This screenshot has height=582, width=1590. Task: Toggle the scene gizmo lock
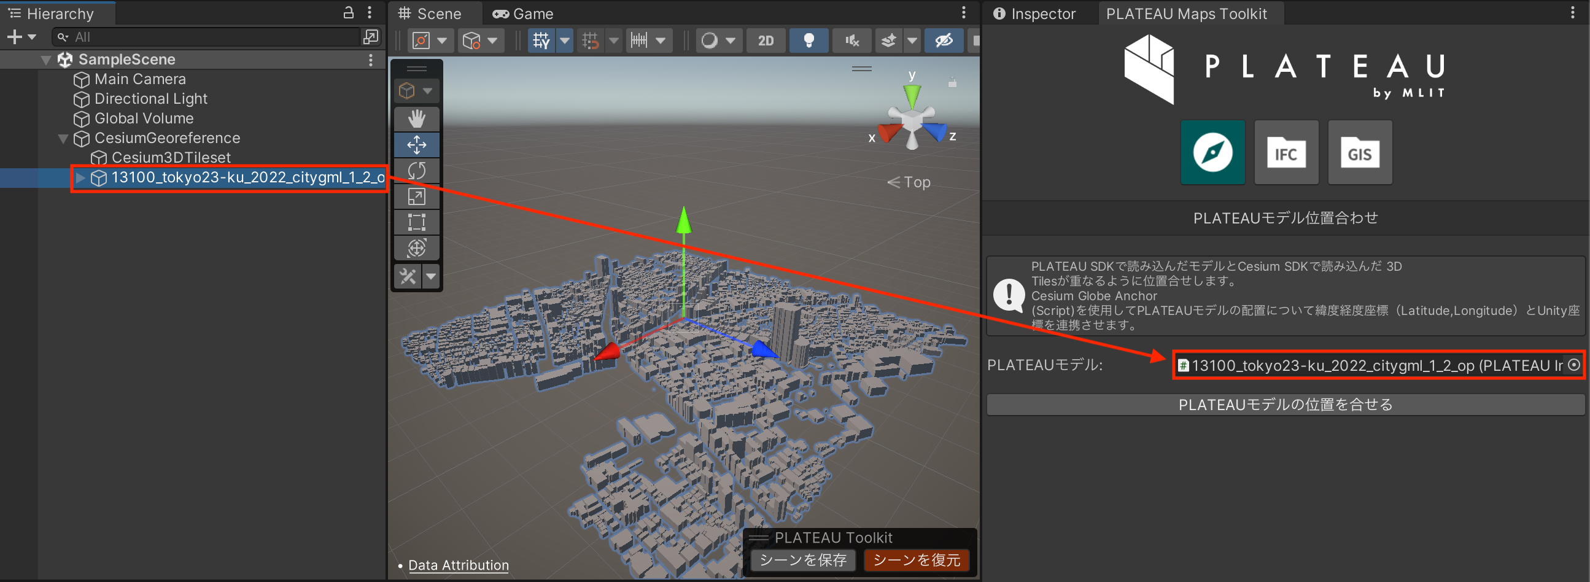952,82
